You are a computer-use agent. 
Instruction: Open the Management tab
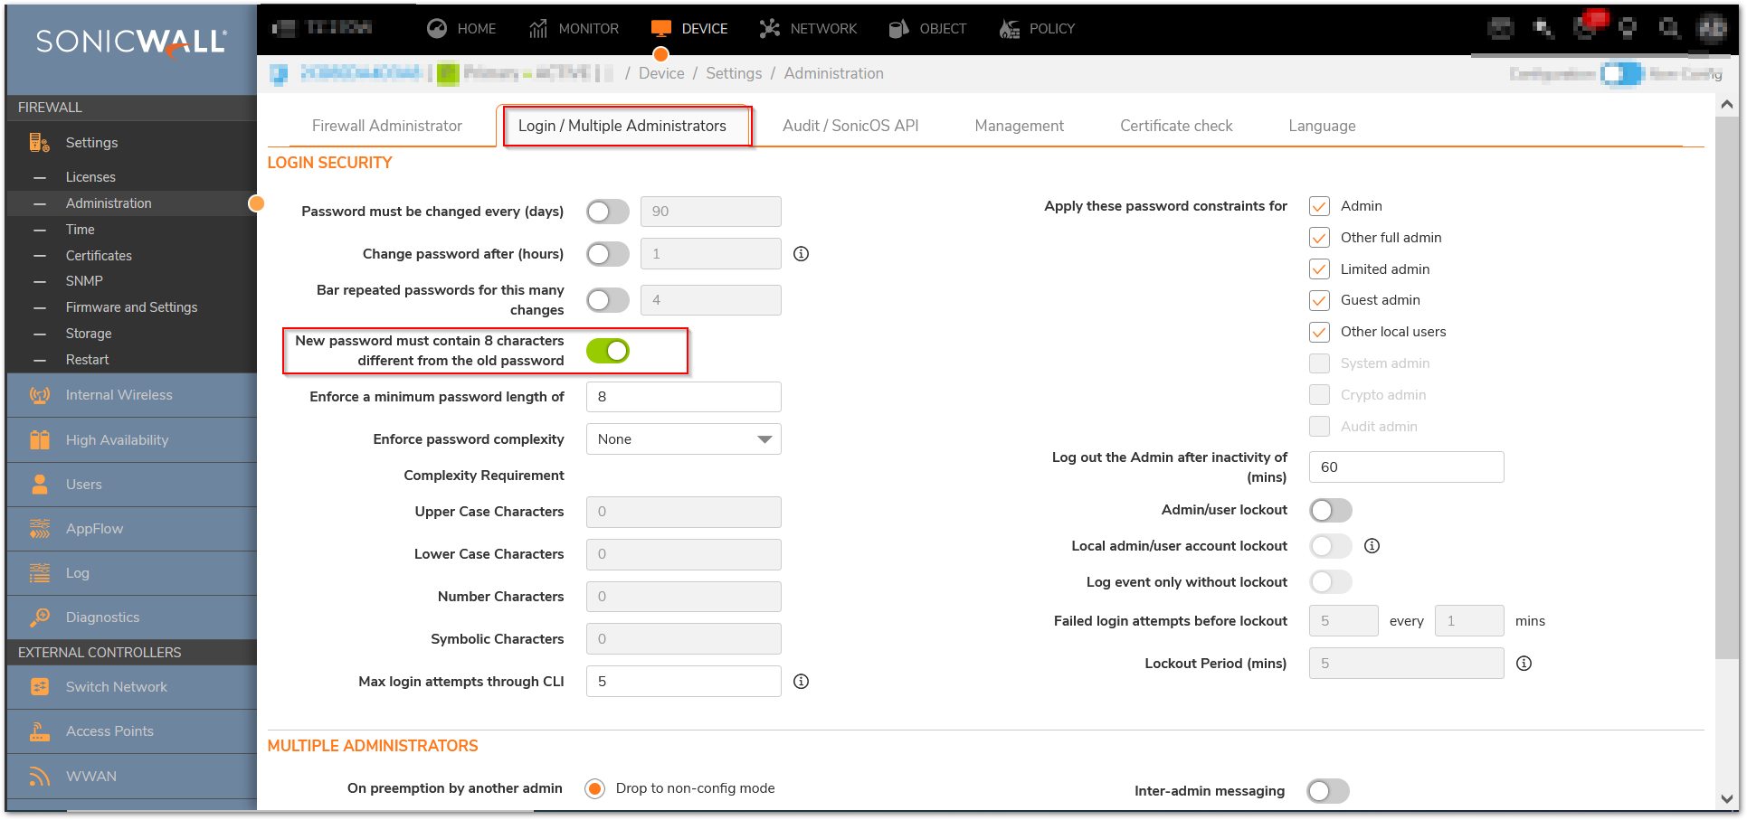[x=1020, y=126]
